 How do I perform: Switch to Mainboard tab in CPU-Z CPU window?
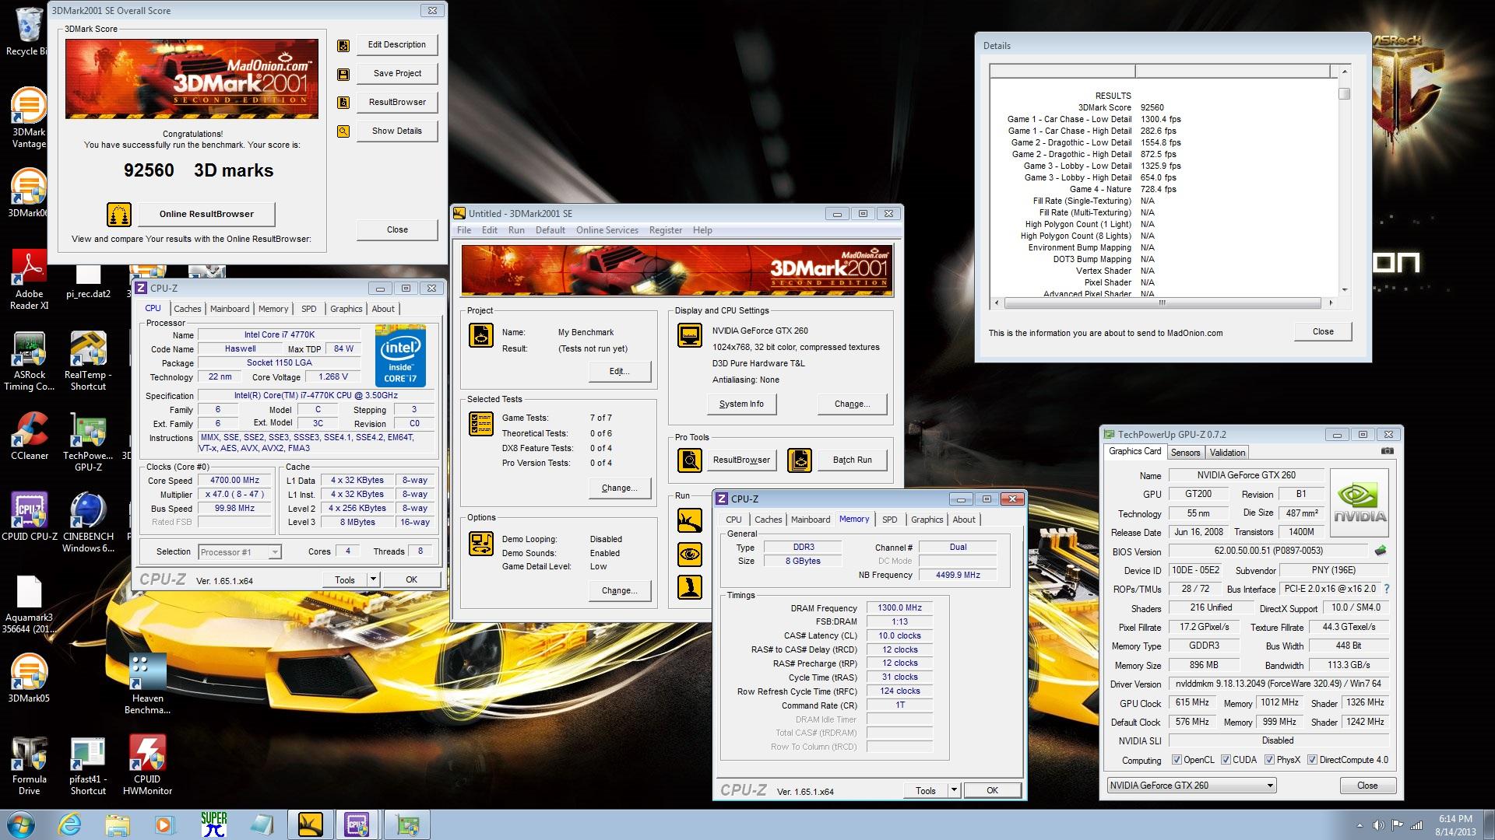pos(230,309)
